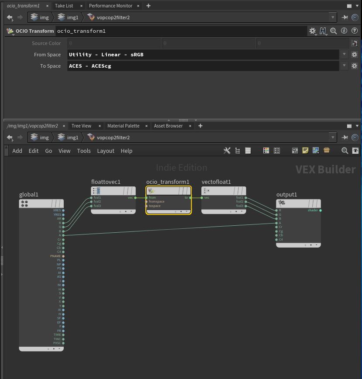Expand the From Space dropdown
362x379 pixels.
344,55
